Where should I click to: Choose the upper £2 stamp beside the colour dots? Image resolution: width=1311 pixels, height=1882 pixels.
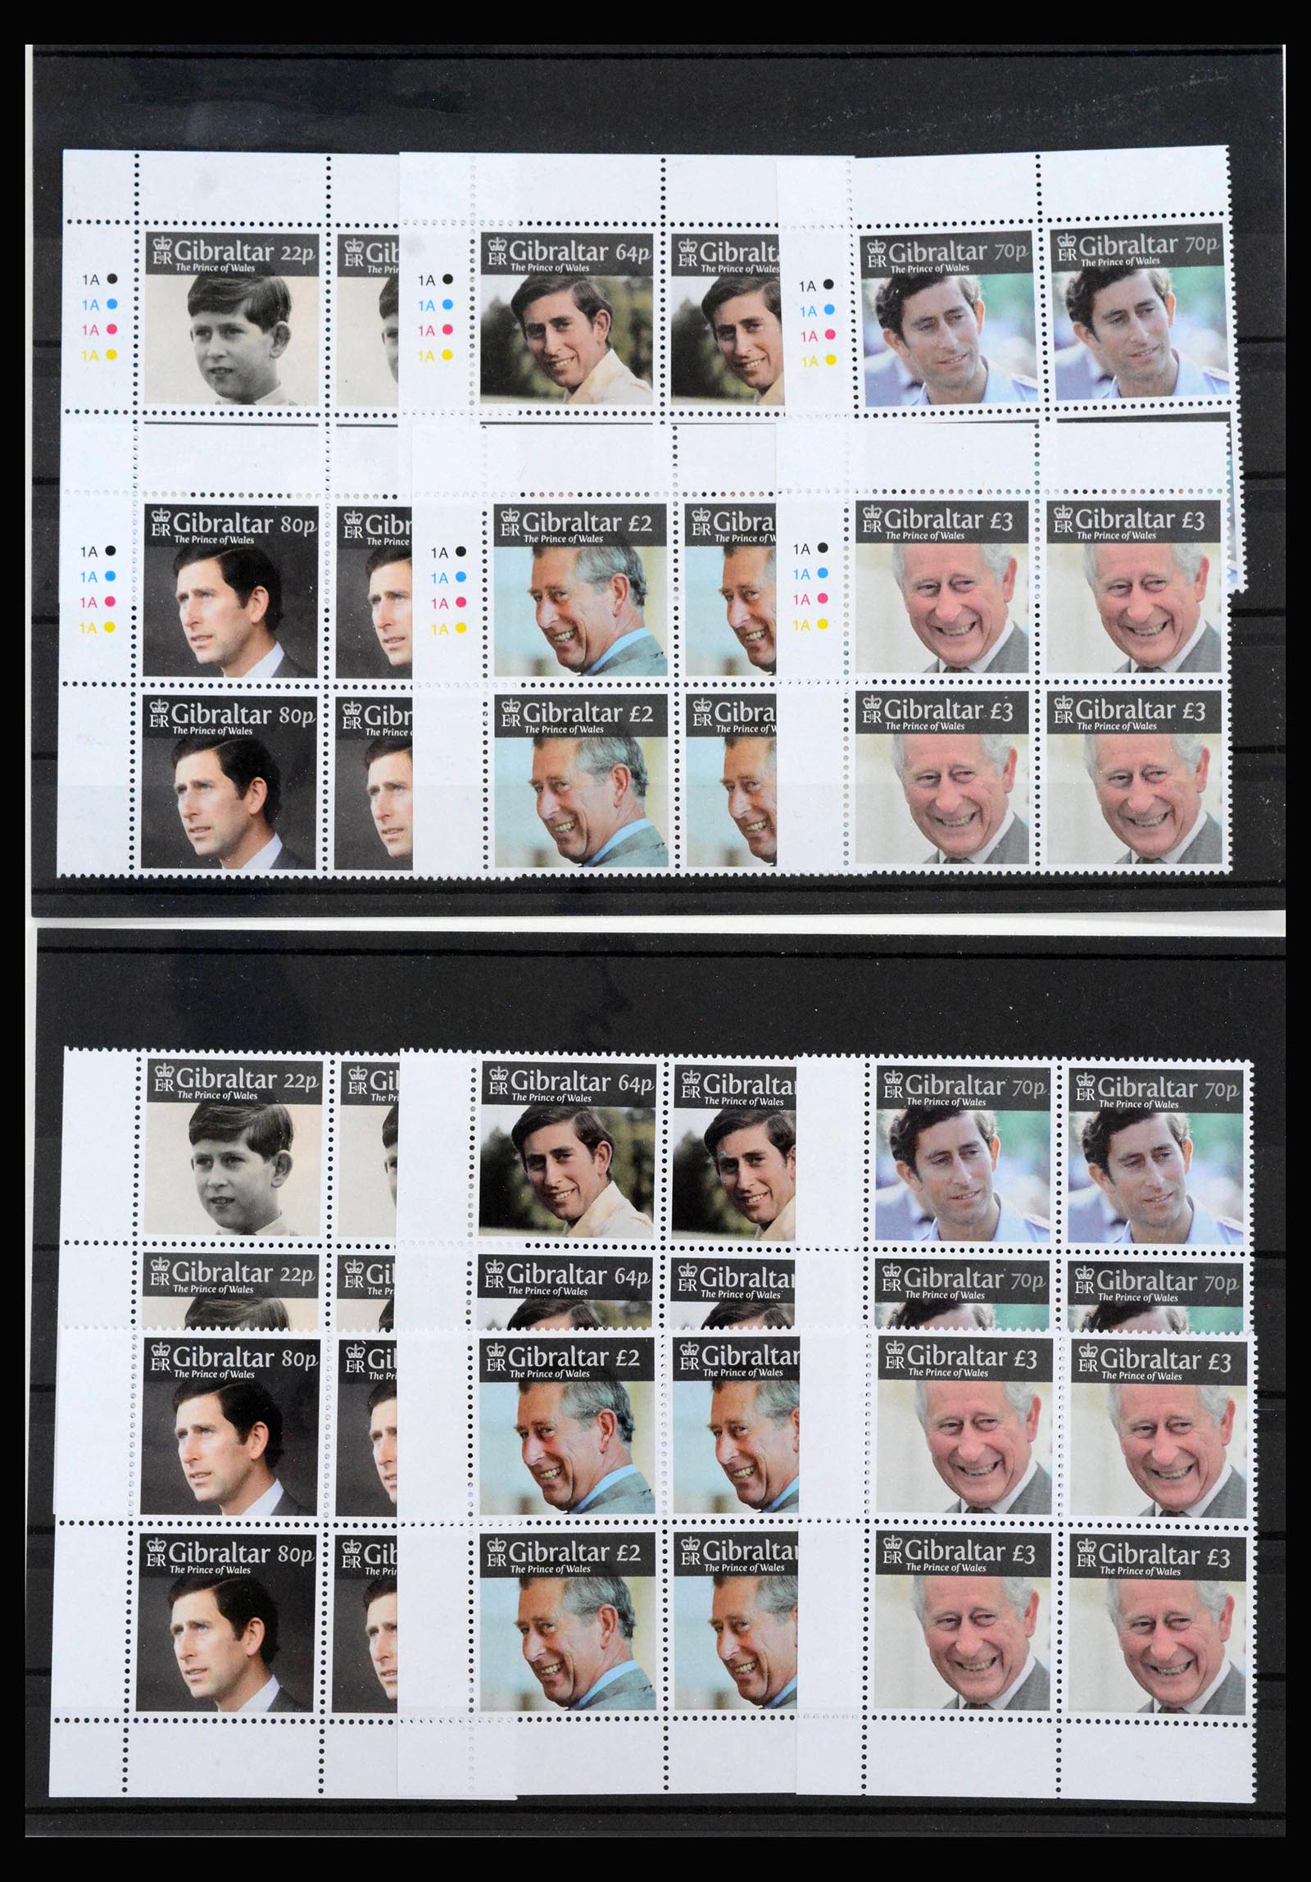(x=580, y=589)
